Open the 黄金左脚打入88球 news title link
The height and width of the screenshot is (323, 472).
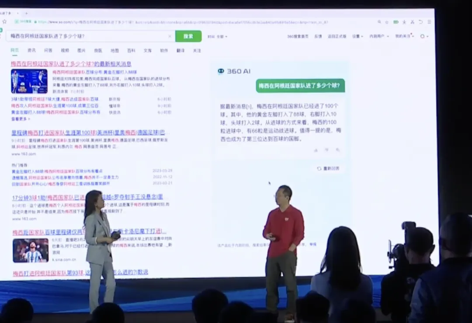click(95, 72)
